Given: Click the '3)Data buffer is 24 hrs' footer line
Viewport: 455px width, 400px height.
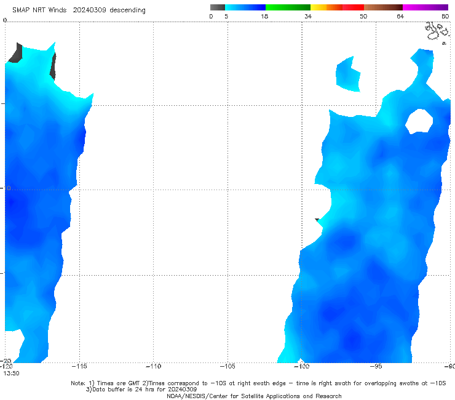Looking at the screenshot, I should click(x=141, y=390).
